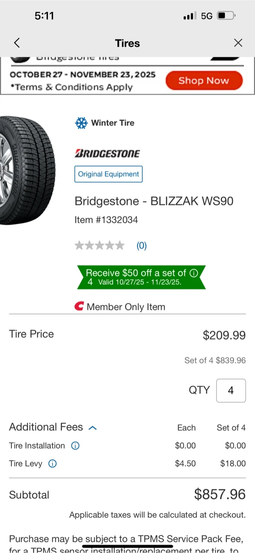Open the Bridgestone brand logo
Screen dimensions: 255x553
point(107,154)
